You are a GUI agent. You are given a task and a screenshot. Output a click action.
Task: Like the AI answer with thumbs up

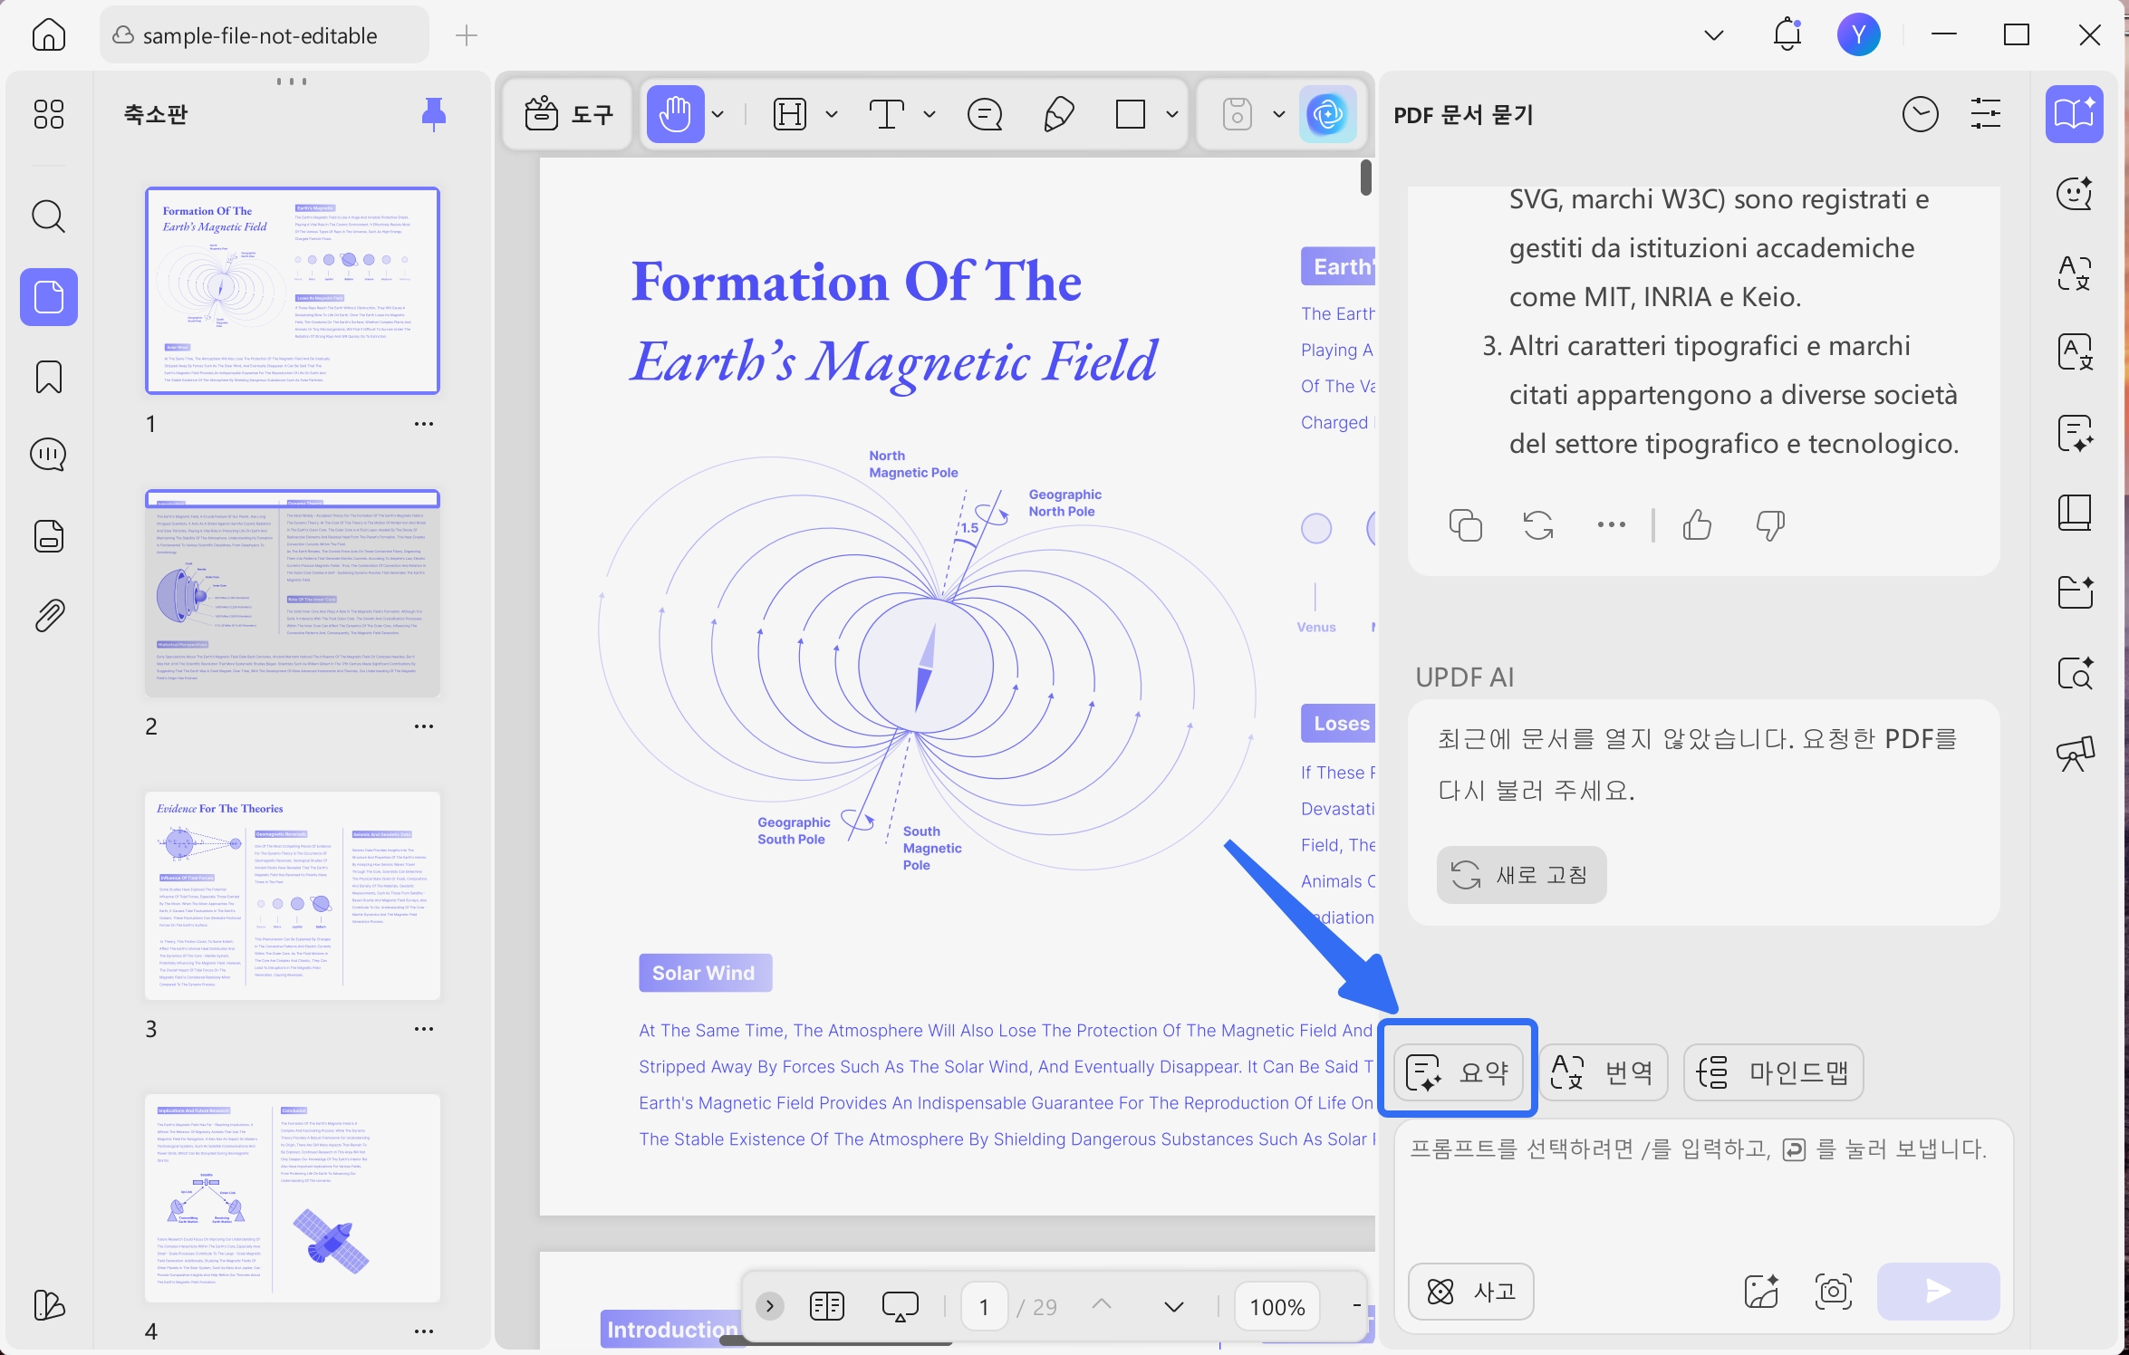(1697, 524)
